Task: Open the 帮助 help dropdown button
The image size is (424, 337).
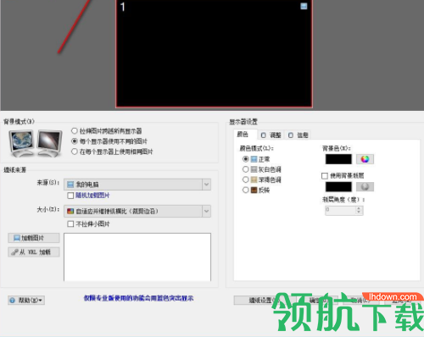Action: [x=26, y=301]
